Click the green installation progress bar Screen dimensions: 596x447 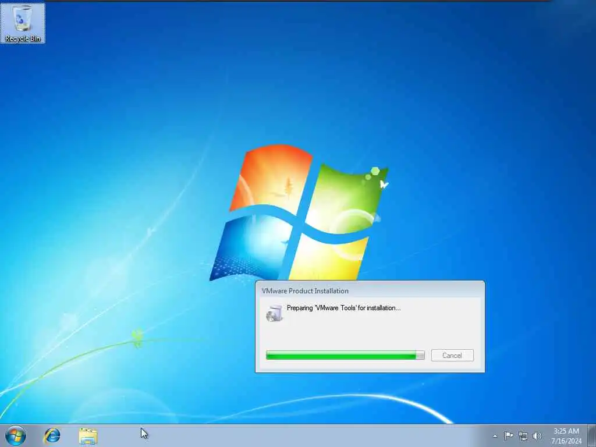[x=345, y=356]
